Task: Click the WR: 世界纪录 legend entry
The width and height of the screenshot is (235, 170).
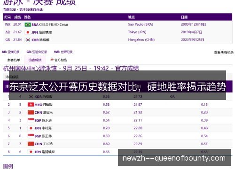Action: 63,52
